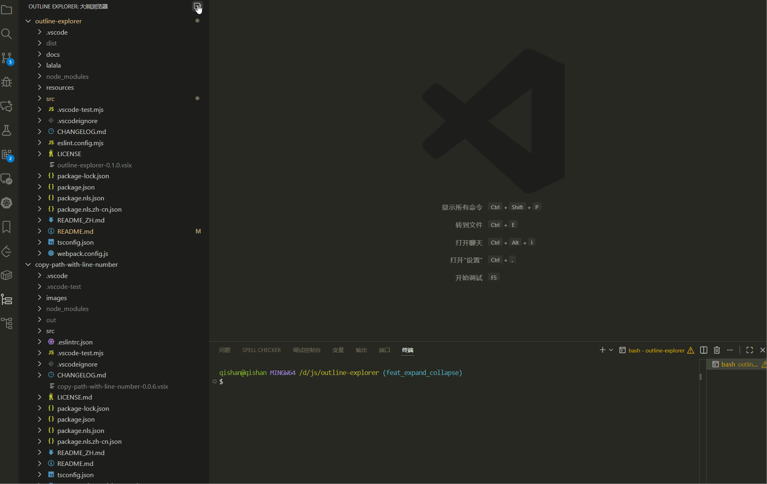Click the 转到文件 shortcut hint
The width and height of the screenshot is (767, 484).
tap(469, 225)
